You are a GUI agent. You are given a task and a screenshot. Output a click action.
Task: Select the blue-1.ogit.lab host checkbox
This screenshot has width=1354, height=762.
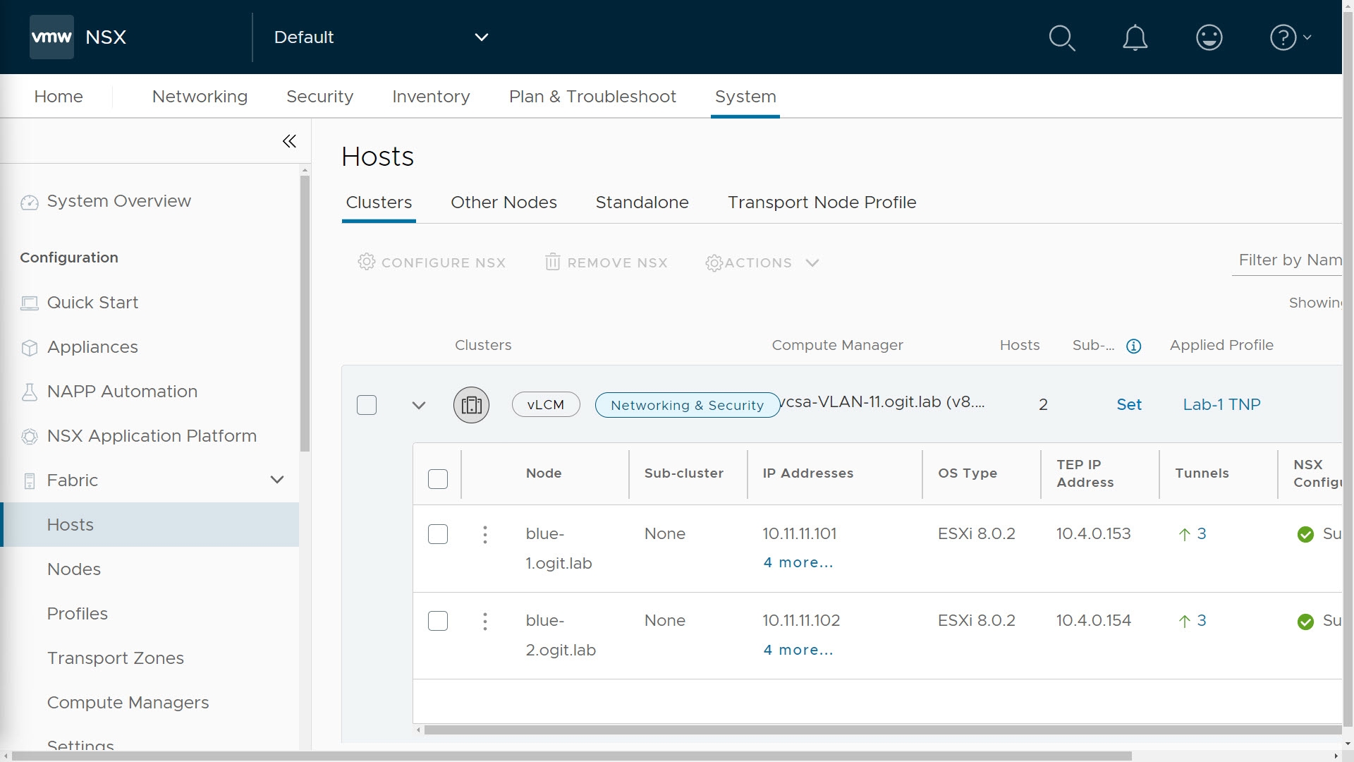[x=438, y=534]
